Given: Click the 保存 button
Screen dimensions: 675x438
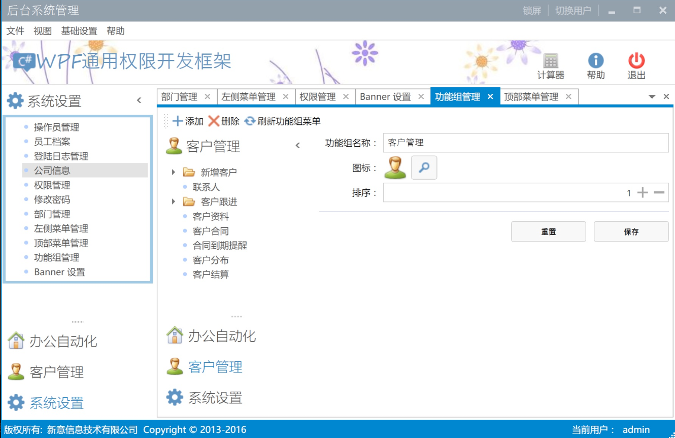Looking at the screenshot, I should coord(631,231).
